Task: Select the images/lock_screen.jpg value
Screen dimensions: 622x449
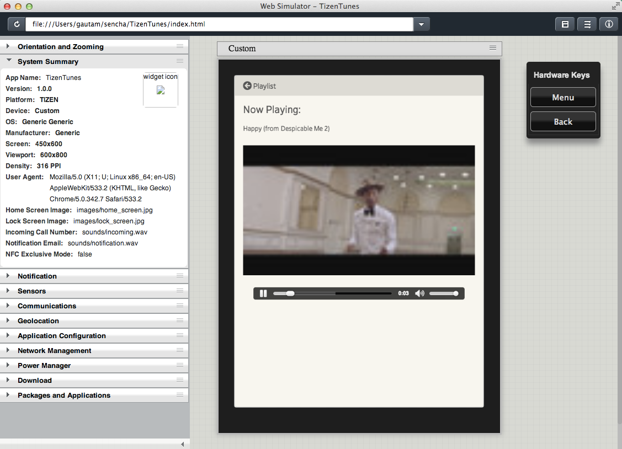Action: [109, 221]
